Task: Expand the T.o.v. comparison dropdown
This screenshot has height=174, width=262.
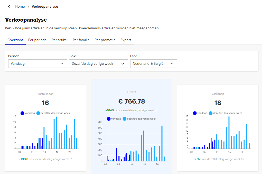Action: click(98, 64)
